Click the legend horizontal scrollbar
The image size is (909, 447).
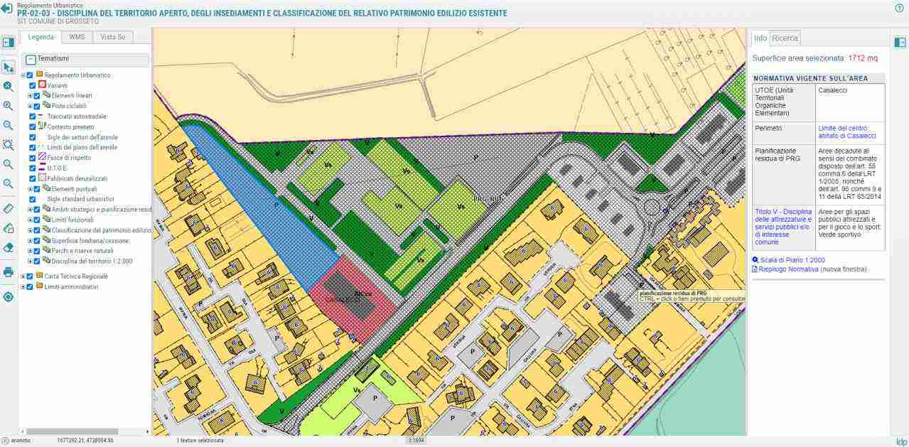tap(64, 431)
